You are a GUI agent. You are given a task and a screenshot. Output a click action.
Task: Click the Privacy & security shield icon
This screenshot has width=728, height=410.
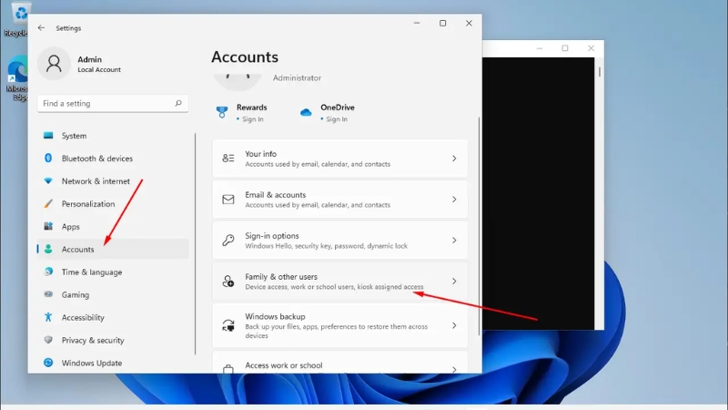coord(48,341)
